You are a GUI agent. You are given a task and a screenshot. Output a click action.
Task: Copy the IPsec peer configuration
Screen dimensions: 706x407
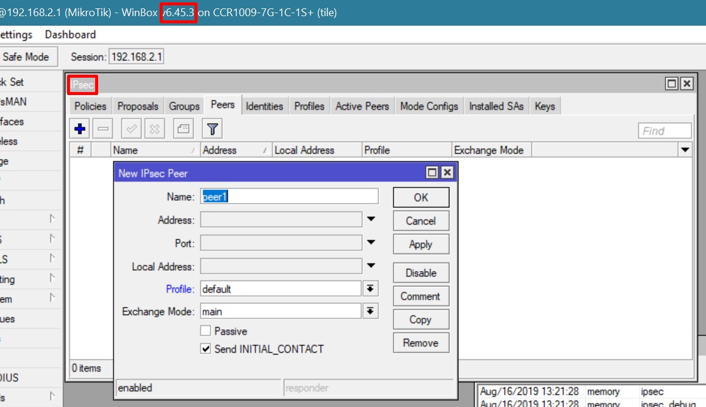pos(421,319)
